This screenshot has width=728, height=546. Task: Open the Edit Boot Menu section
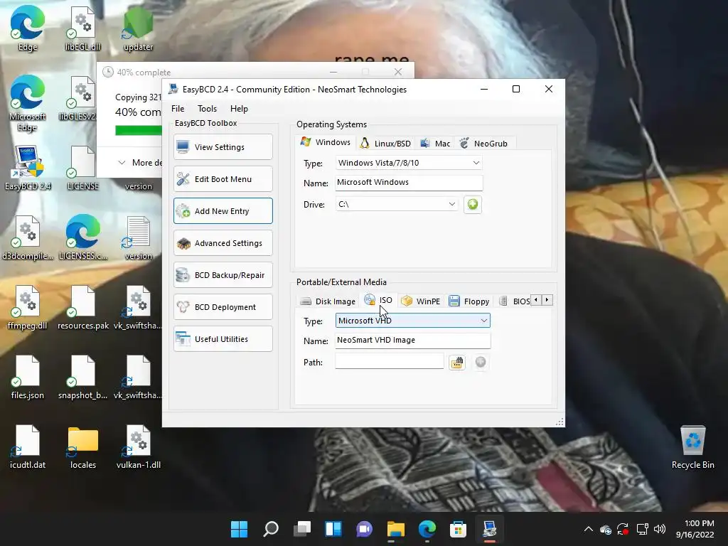click(x=223, y=179)
